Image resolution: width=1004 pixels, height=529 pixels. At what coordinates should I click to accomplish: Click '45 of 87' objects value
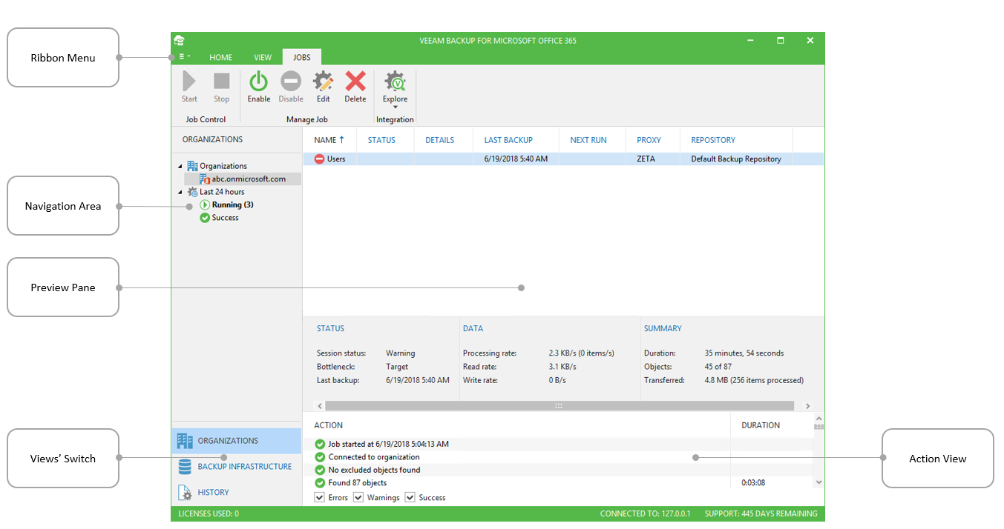click(x=718, y=367)
